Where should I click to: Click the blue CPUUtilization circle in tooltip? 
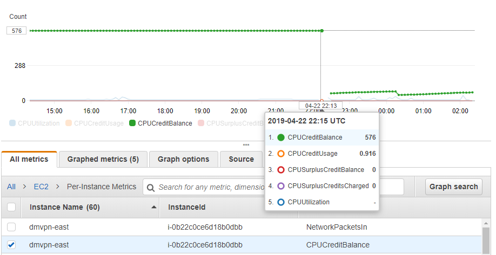pos(280,202)
